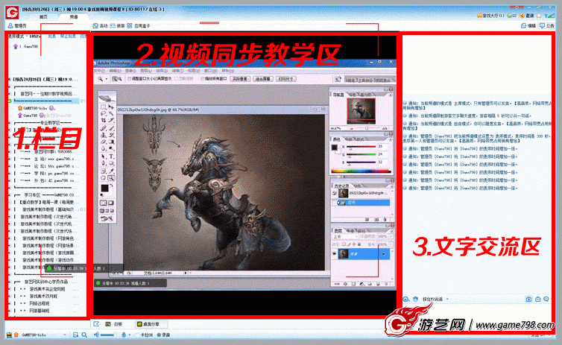Open the Photoshop 滤镜 menu
This screenshot has width=562, height=345.
pos(177,71)
